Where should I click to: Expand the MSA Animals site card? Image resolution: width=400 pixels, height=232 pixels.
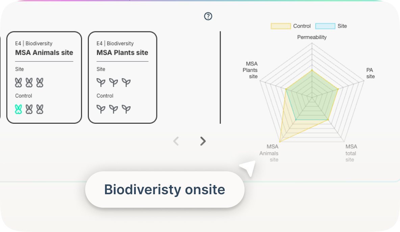pos(44,53)
